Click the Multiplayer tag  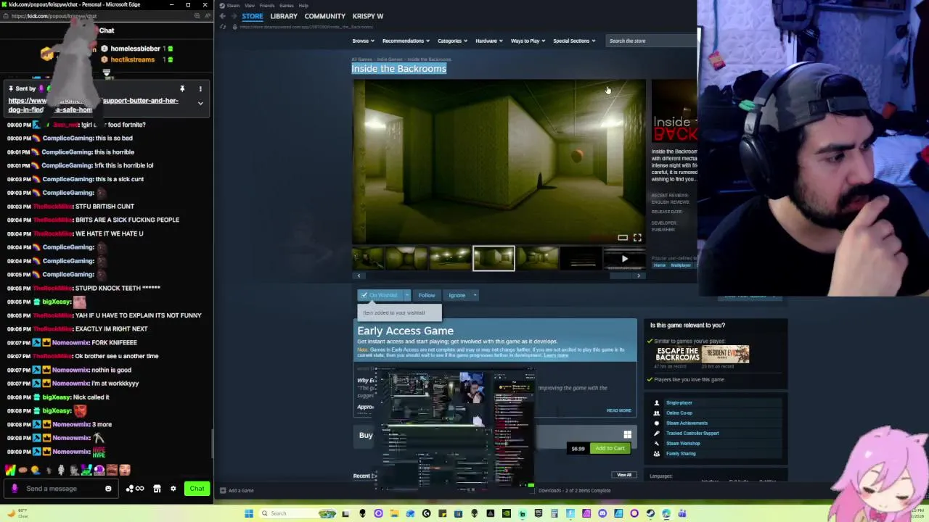point(681,265)
